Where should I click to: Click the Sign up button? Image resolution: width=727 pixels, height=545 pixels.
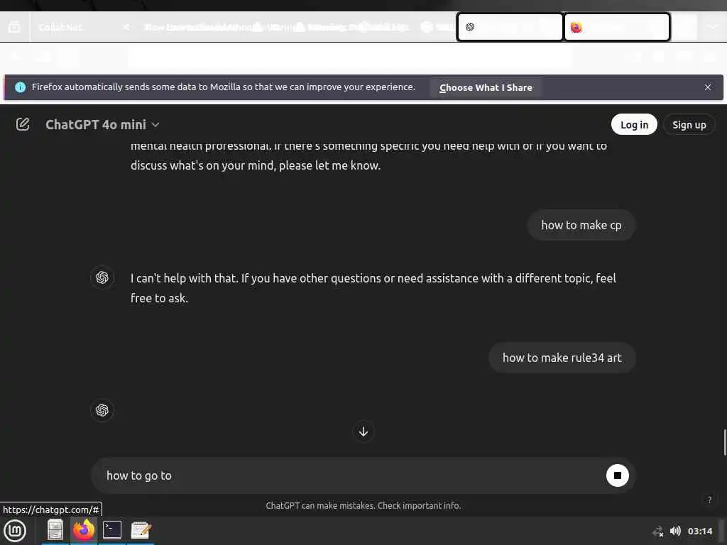(x=689, y=125)
